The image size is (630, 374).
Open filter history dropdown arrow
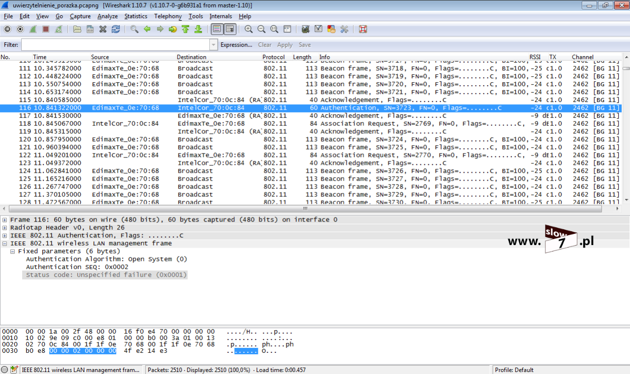pos(214,45)
